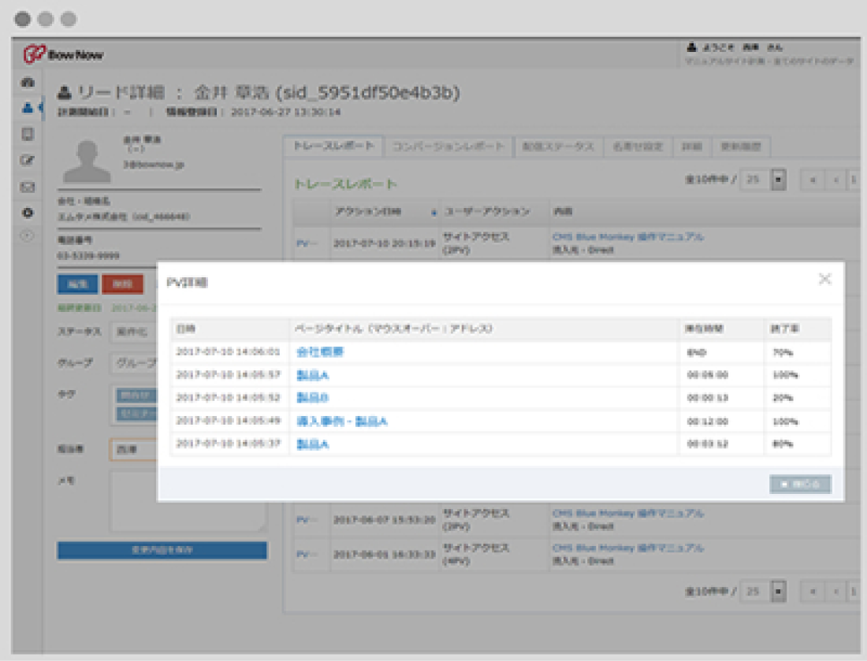This screenshot has width=867, height=661.
Task: Switch to トレースレポート tab
Action: pyautogui.click(x=333, y=146)
